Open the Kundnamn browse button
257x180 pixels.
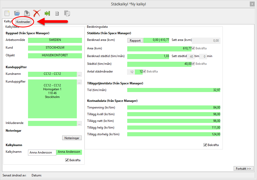click(x=79, y=74)
